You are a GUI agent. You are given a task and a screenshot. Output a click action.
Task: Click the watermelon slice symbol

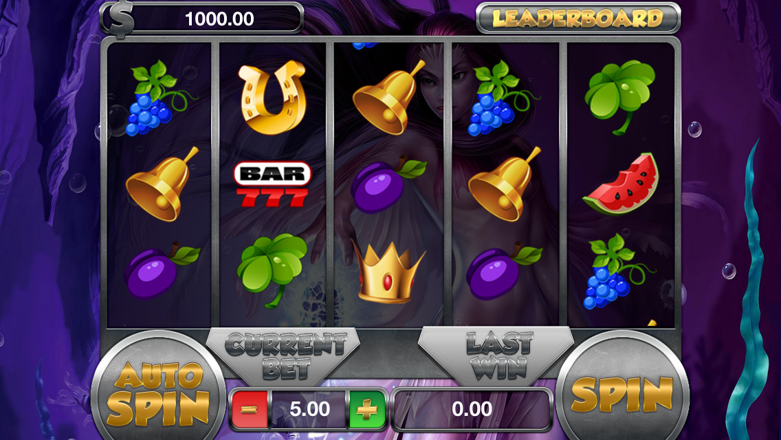pyautogui.click(x=621, y=184)
